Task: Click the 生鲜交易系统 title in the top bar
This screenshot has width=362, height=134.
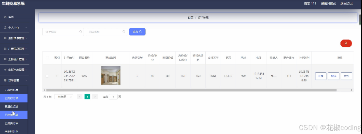Action: click(13, 4)
